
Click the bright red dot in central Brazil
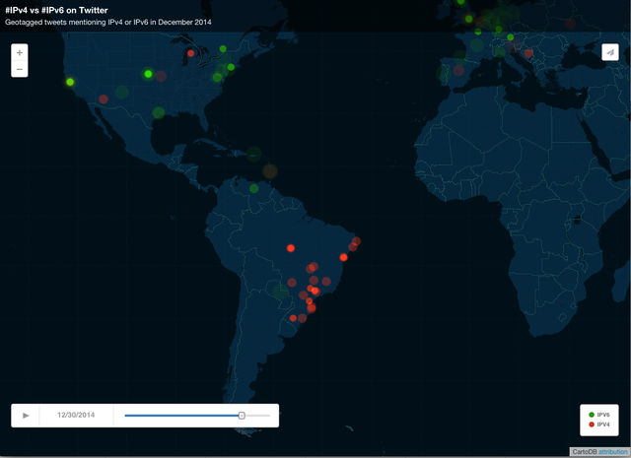coord(291,248)
